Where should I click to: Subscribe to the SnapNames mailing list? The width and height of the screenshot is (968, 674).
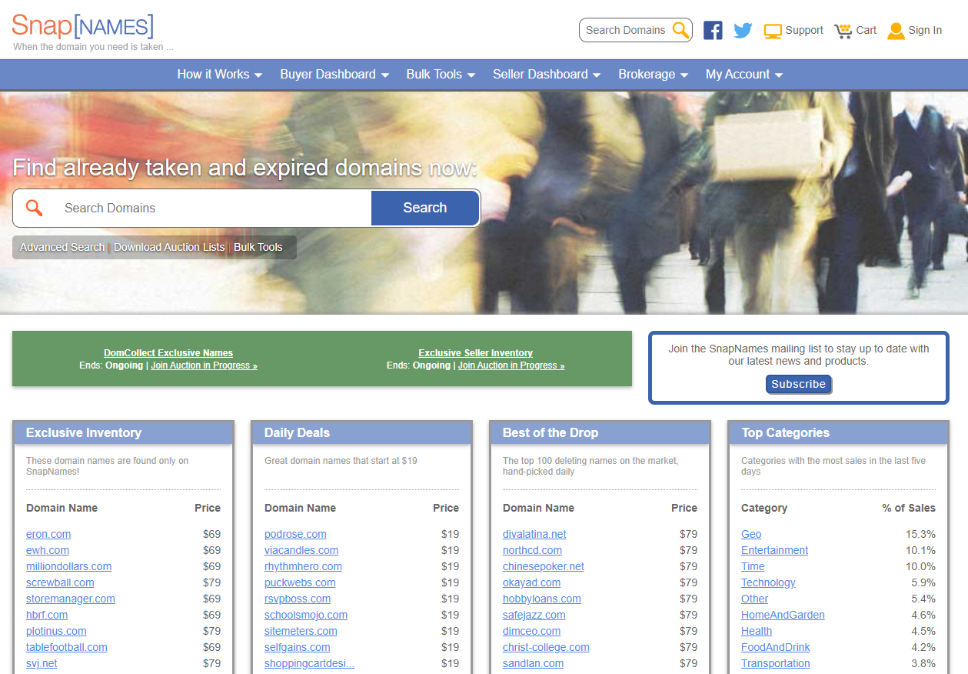pyautogui.click(x=798, y=384)
